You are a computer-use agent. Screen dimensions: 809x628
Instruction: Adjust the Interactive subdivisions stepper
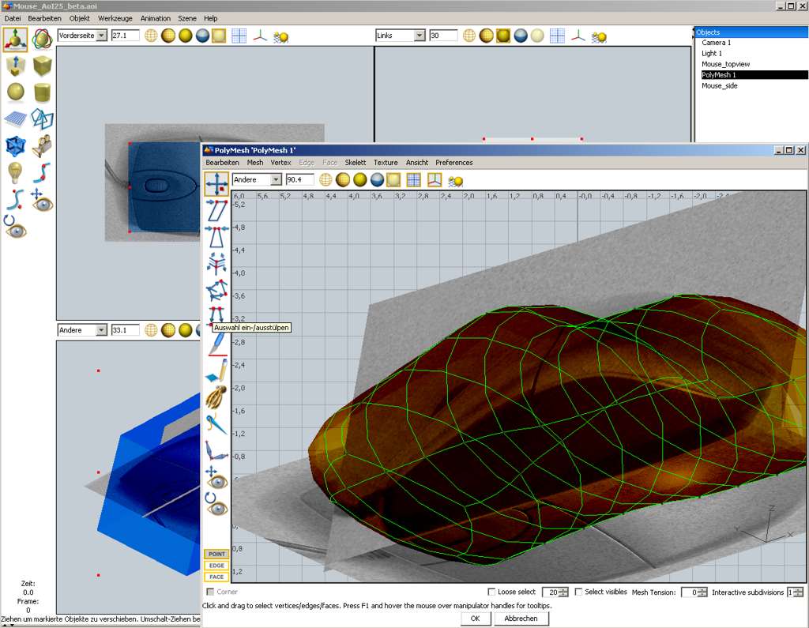coord(798,592)
